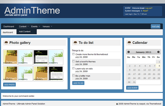Image resolution: width=165 pixels, height=106 pixels.
Task: Click the coffee cup icon beside Photo gallery
Action: [6, 43]
